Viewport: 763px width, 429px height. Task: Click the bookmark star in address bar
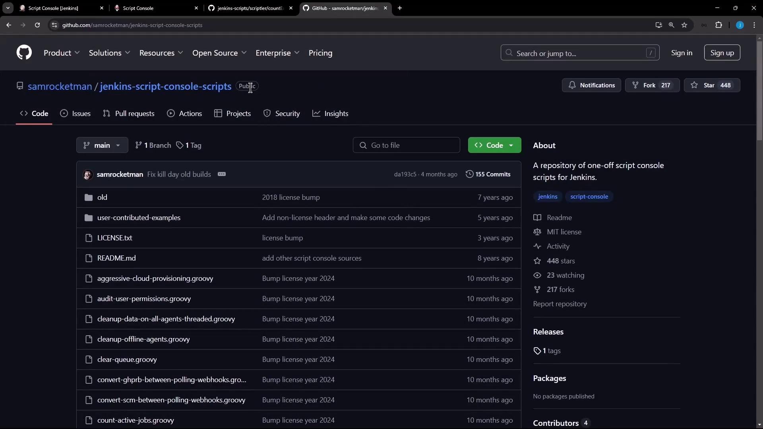684,25
